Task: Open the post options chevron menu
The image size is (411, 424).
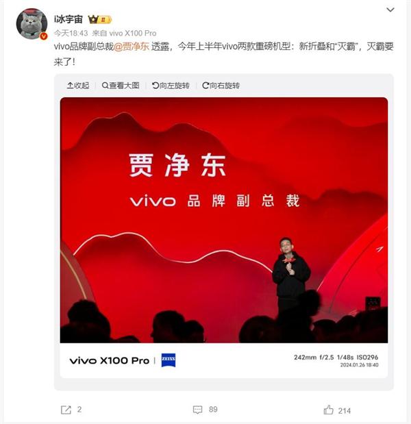Action: [390, 10]
